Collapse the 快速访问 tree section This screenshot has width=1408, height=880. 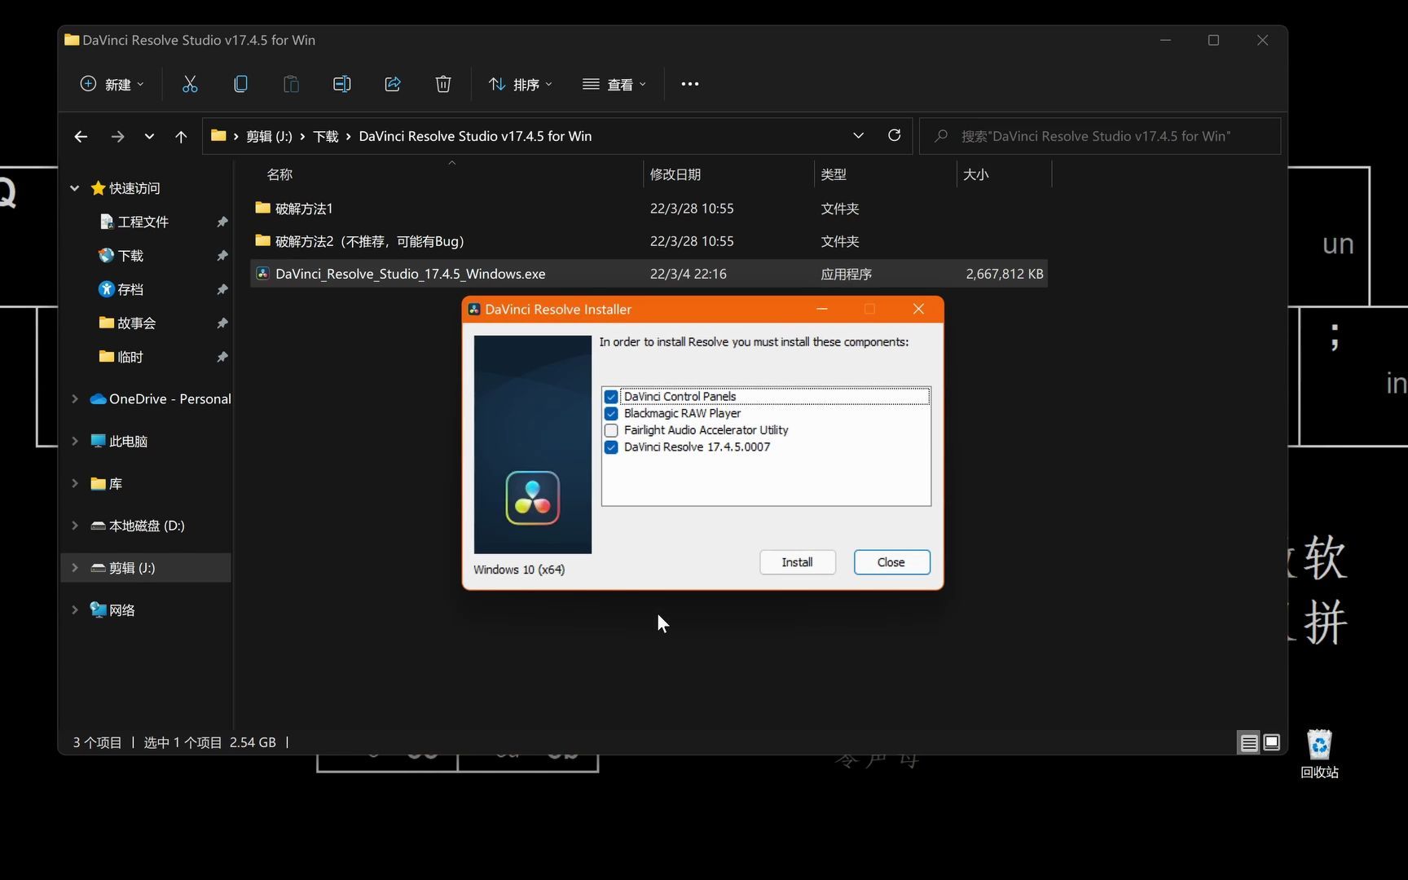[75, 188]
